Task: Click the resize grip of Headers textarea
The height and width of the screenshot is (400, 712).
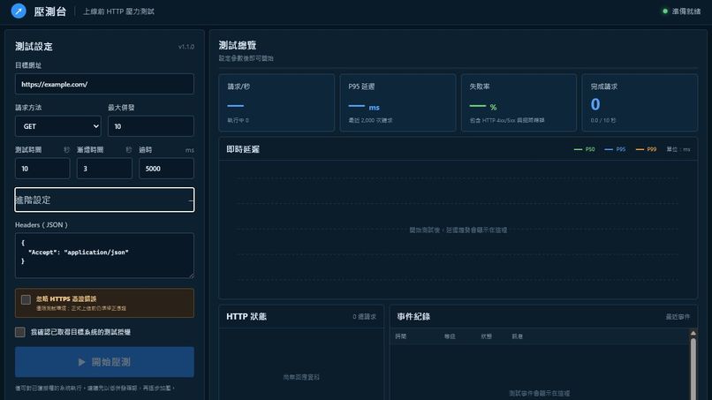Action: (x=191, y=275)
